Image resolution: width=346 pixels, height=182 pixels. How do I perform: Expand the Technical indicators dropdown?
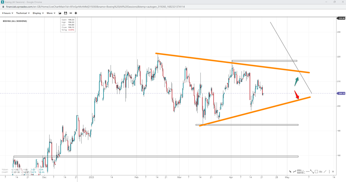[x=23, y=13]
